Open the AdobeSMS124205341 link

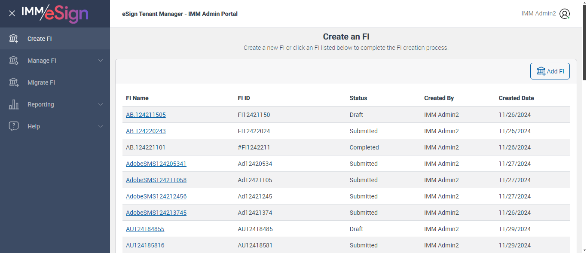(x=156, y=164)
